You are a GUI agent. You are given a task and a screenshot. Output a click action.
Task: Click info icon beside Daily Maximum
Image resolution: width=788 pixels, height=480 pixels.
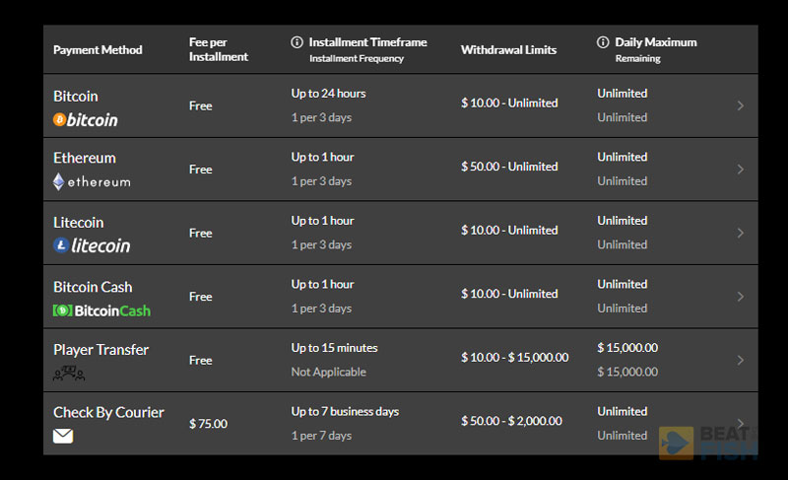[x=603, y=42]
